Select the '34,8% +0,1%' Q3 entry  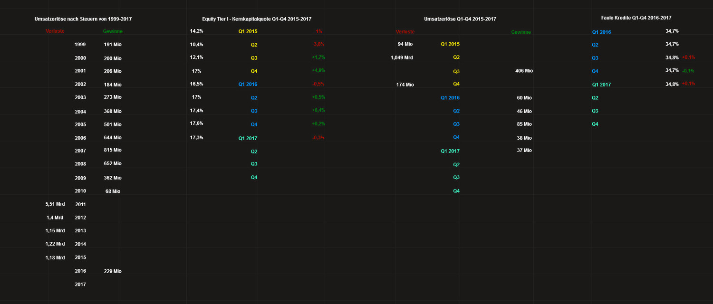(x=675, y=57)
